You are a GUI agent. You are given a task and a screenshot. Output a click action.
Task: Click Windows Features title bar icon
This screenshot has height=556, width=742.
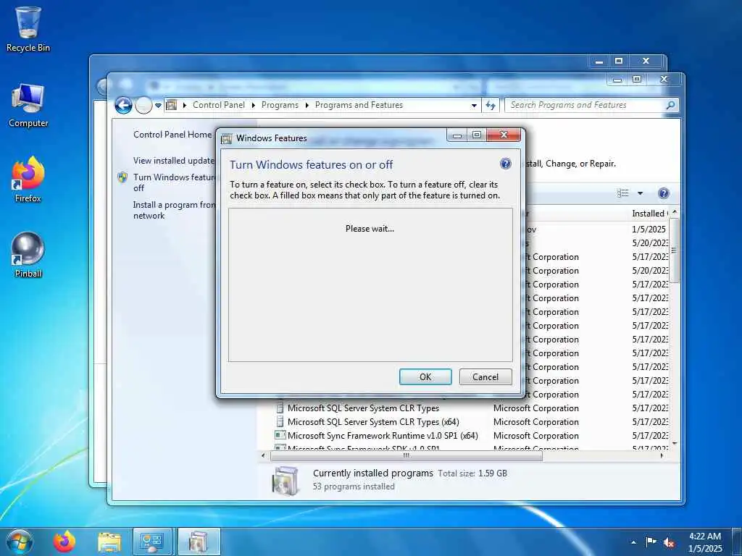pos(227,138)
